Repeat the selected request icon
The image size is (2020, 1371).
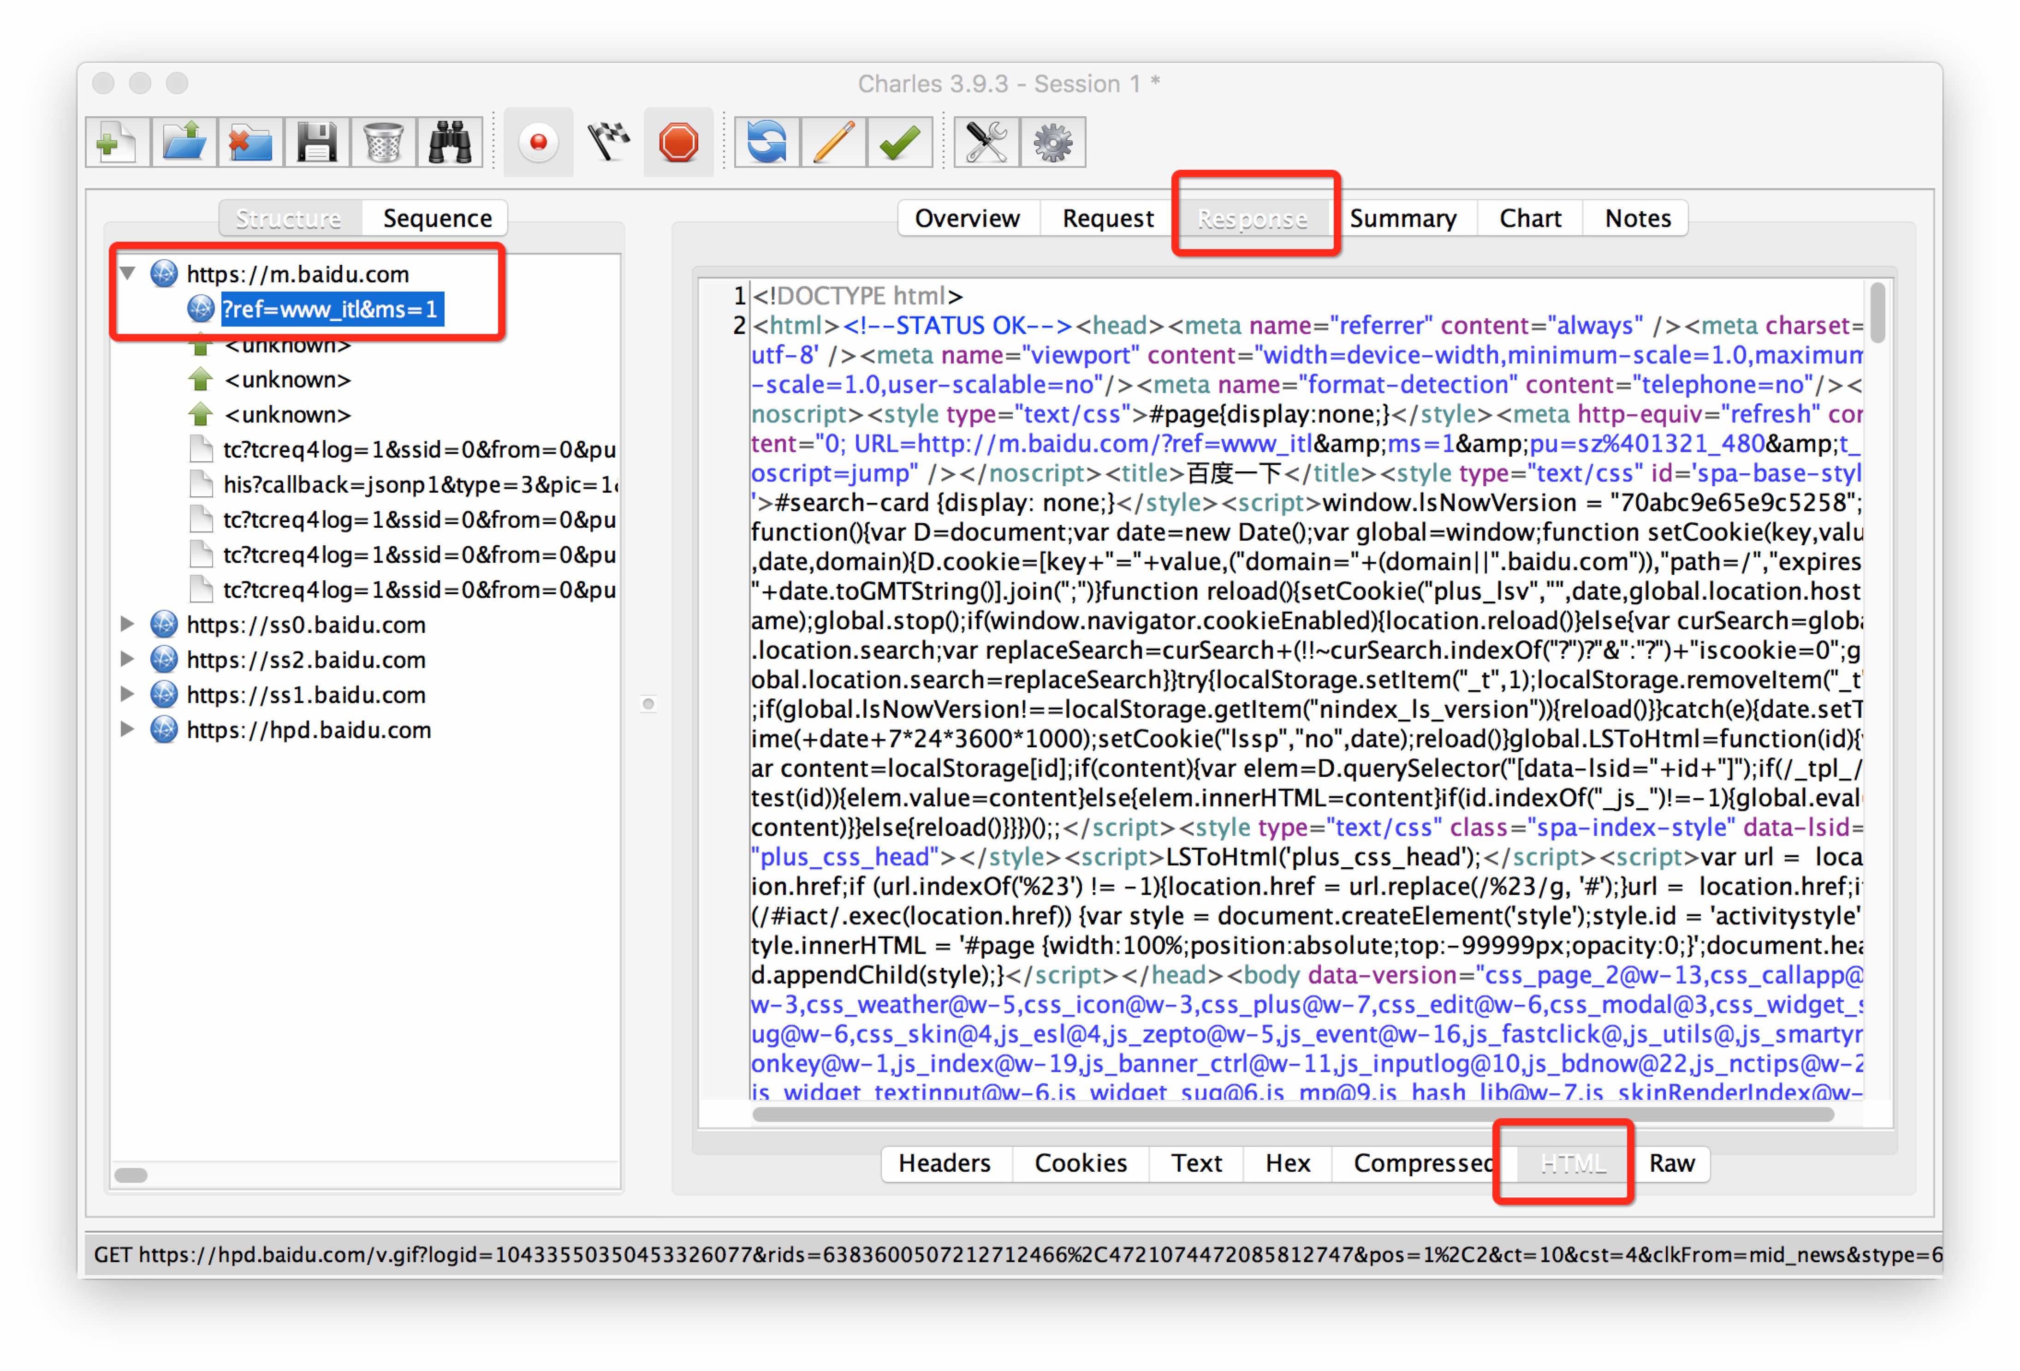(766, 142)
